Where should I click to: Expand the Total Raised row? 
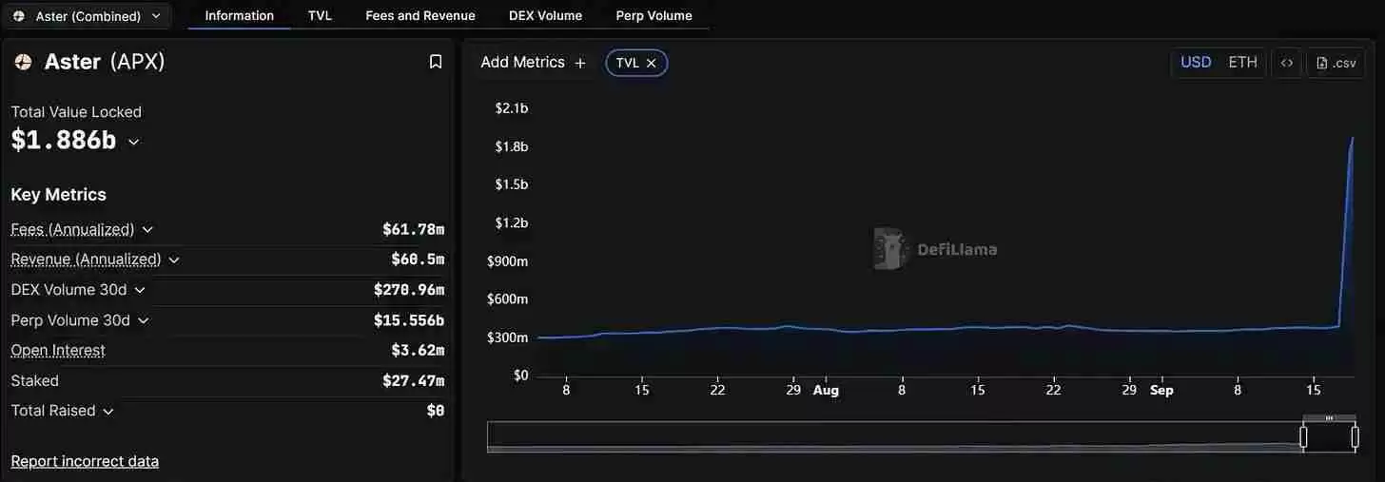coord(108,412)
